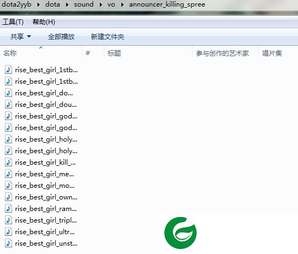298x254 pixels.
Task: Click the rise_best_girl_own audio file icon
Action: [x=8, y=197]
